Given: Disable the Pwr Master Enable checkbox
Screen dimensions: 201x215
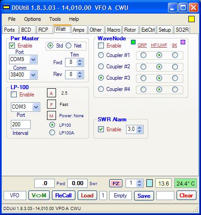Looking at the screenshot, I should [x=12, y=46].
